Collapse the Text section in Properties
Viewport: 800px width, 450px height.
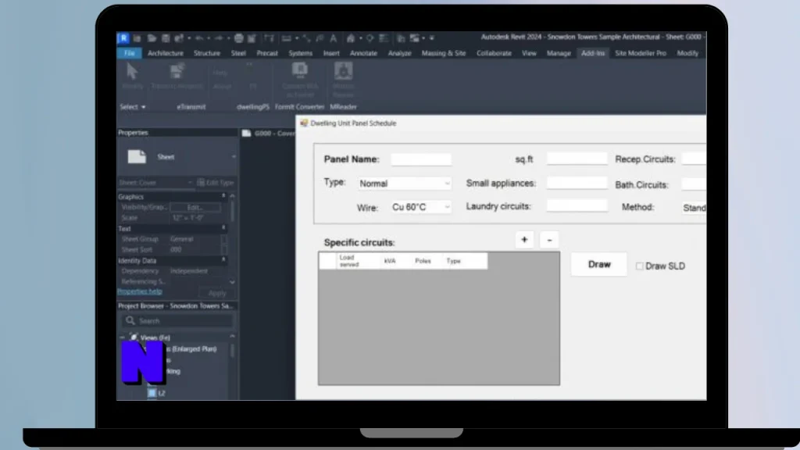[x=223, y=229]
